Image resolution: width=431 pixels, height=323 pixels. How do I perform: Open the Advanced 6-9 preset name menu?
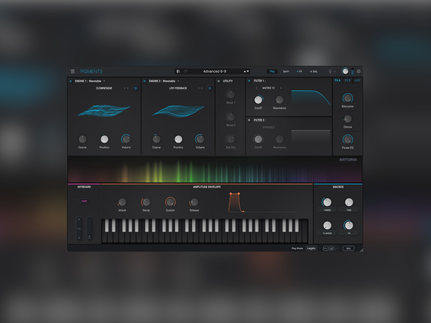coord(214,71)
